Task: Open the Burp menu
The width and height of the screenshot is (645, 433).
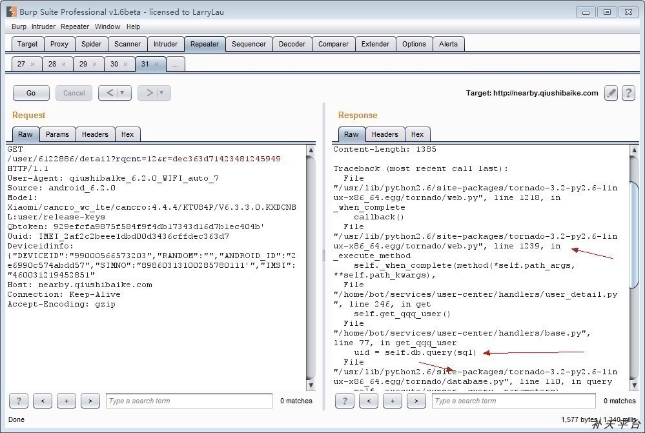Action: [19, 26]
